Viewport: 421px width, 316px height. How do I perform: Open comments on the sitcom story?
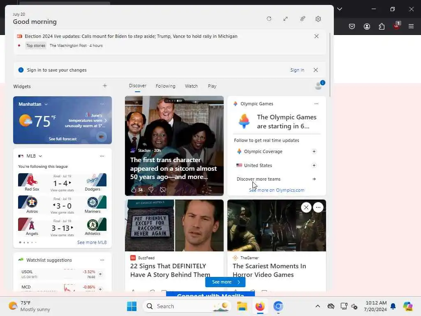163,190
